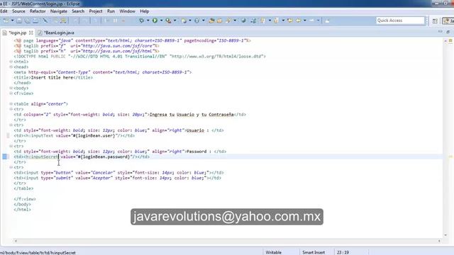This screenshot has height=255, width=454.
Task: Collapse the <body> code fold
Action: tap(11, 88)
